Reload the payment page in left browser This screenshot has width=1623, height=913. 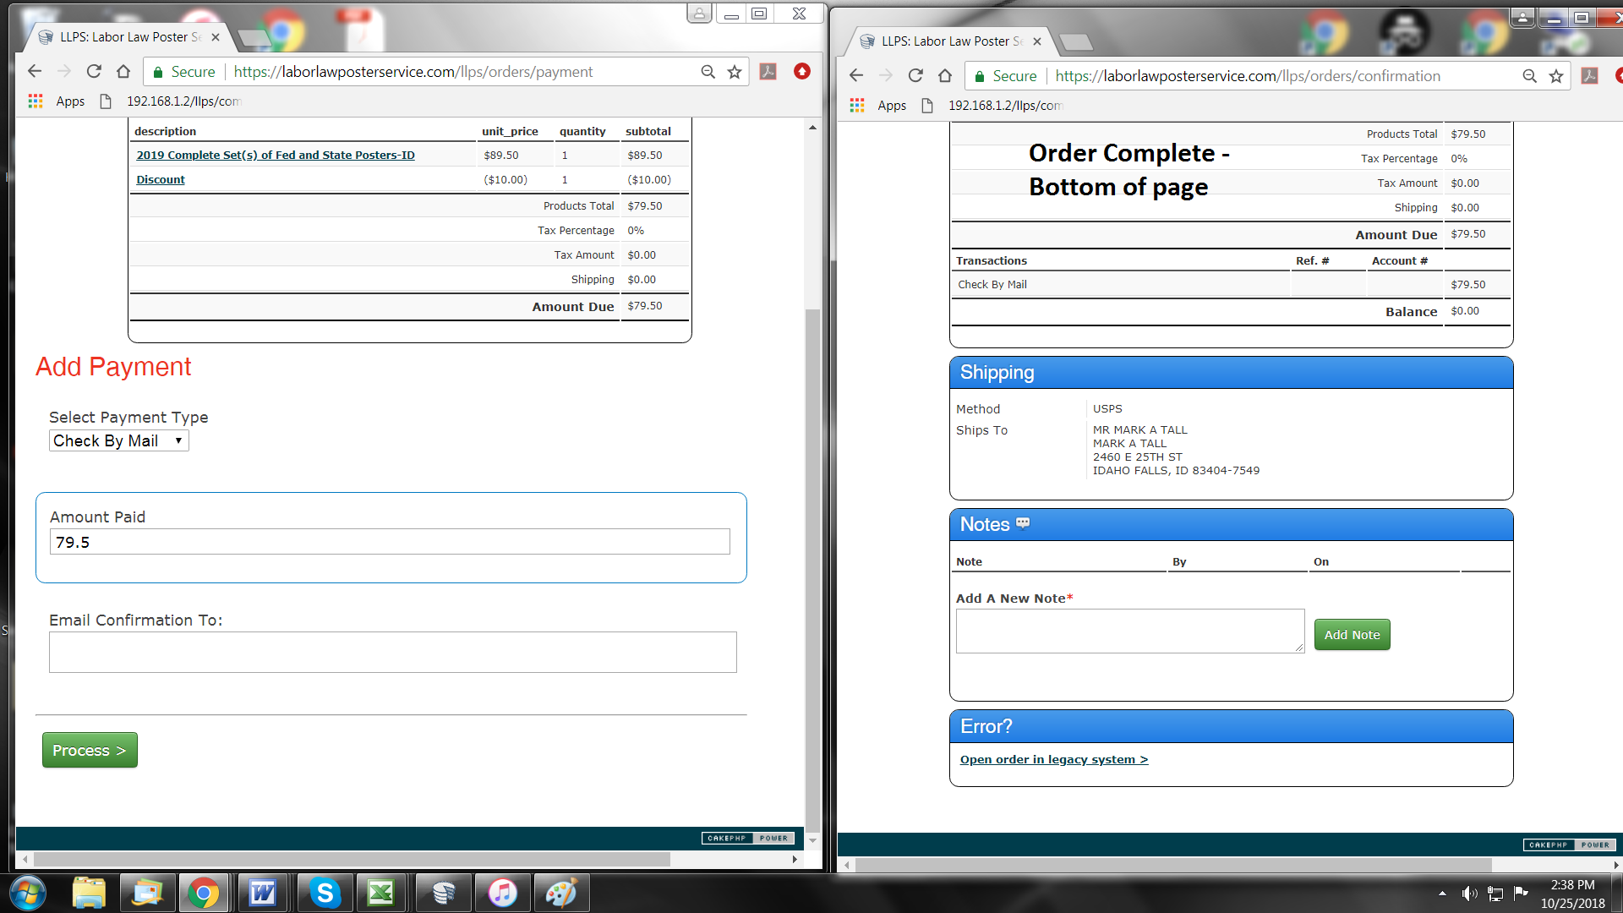pyautogui.click(x=94, y=72)
